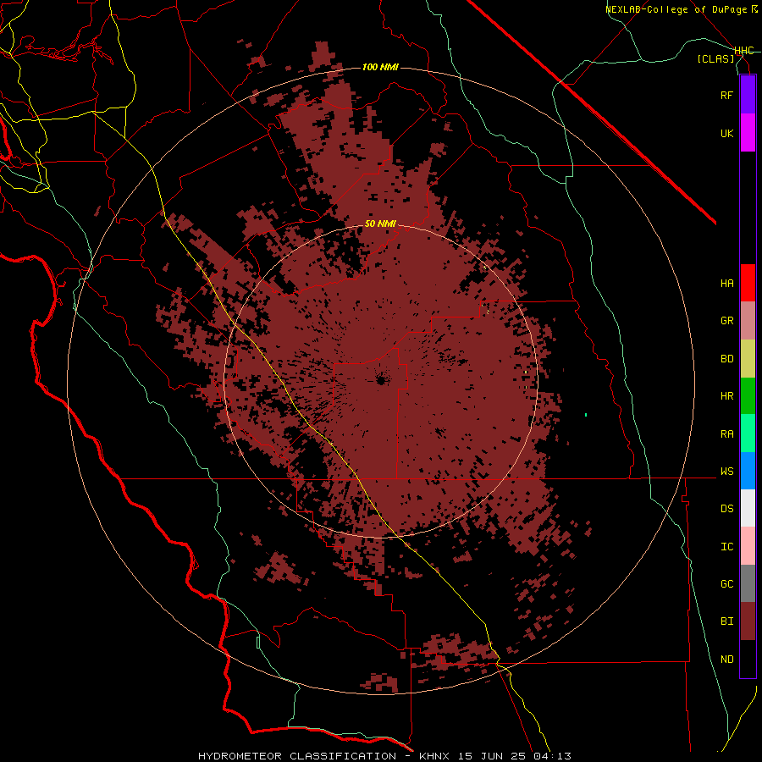
Task: Click the UK magenta legend swatch
Action: (x=748, y=133)
